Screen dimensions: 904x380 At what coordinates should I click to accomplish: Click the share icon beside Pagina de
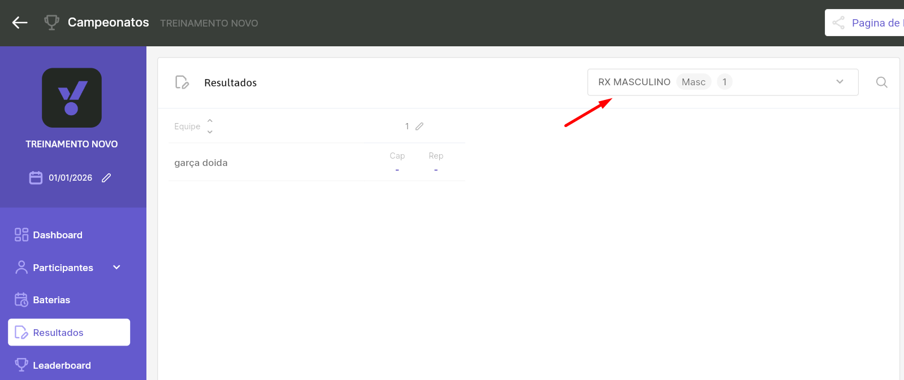(838, 23)
